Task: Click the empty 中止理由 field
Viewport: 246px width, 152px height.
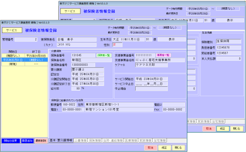Action: coord(152,89)
